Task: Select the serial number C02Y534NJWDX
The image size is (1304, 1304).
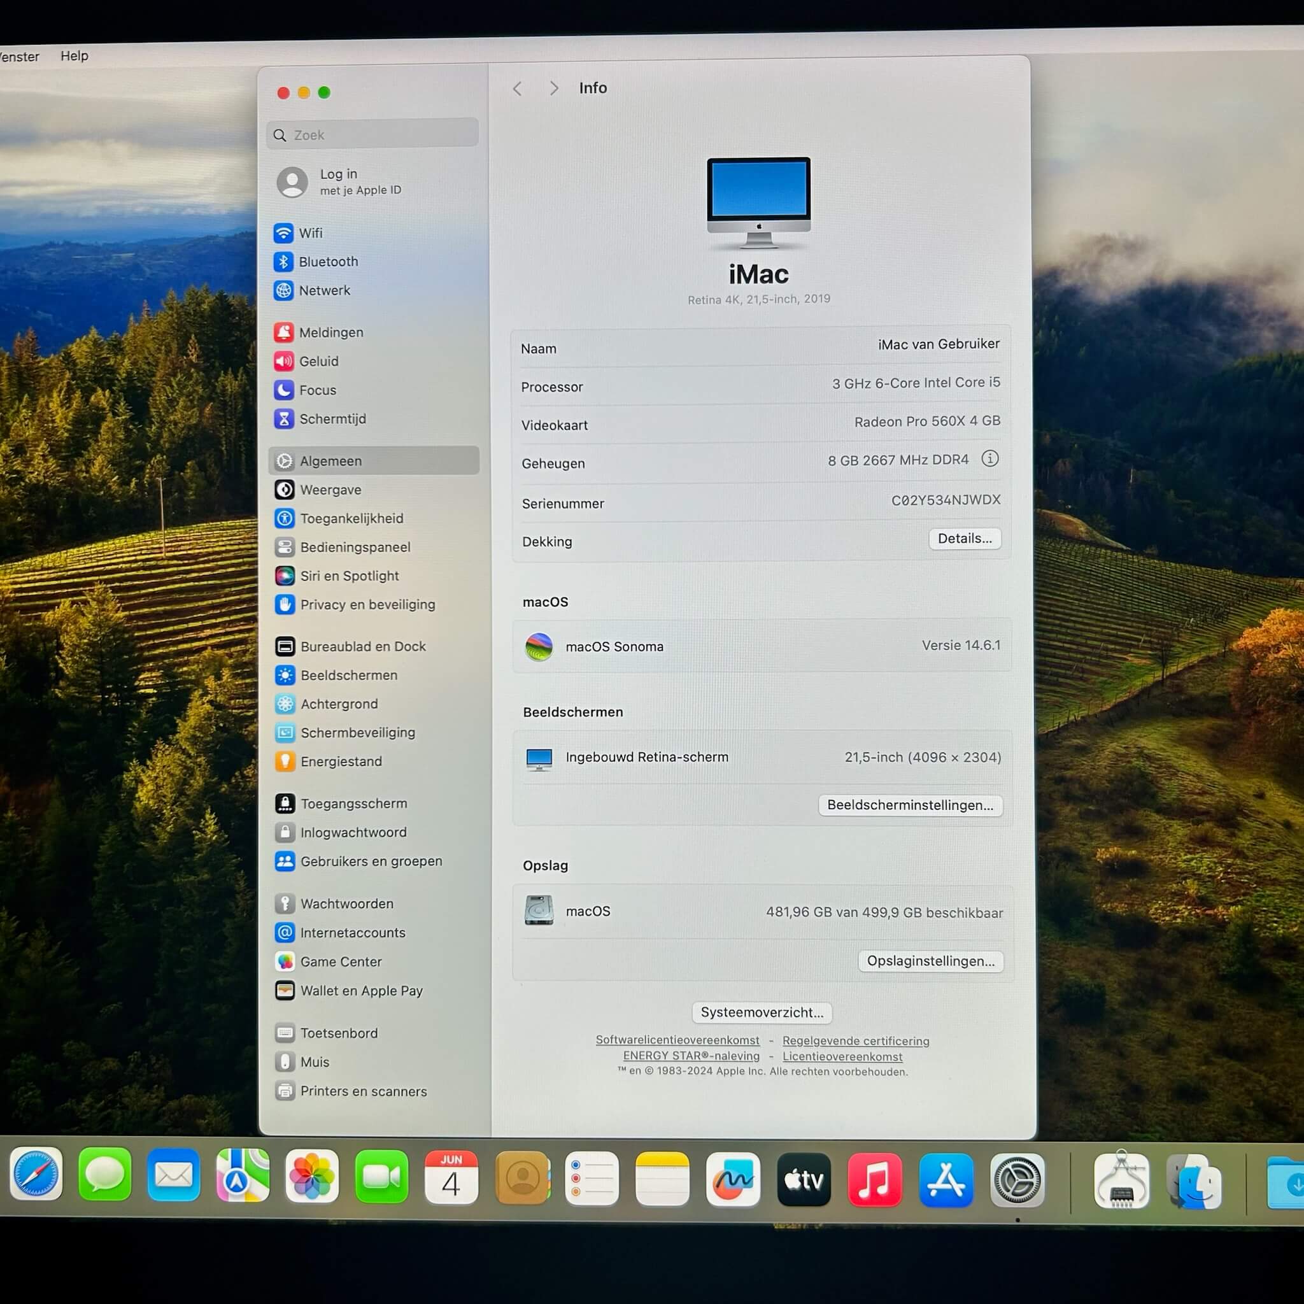Action: click(946, 500)
